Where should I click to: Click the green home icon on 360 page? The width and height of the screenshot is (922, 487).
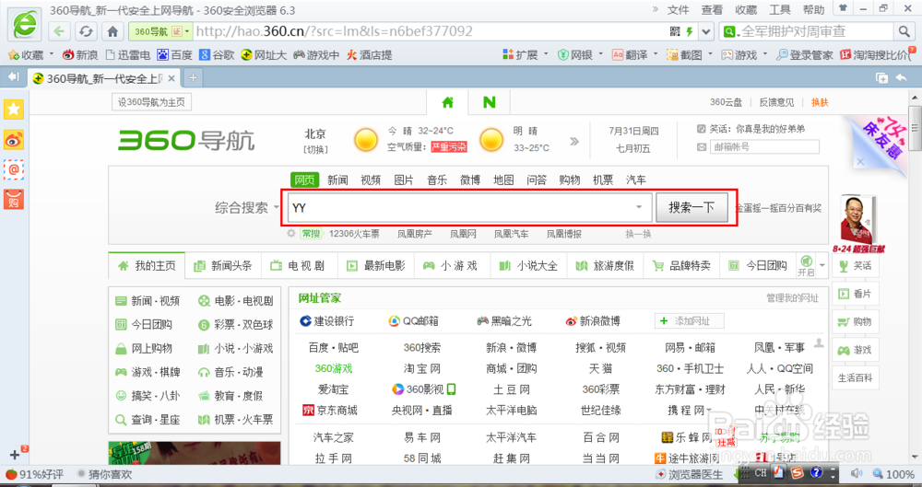(x=448, y=102)
